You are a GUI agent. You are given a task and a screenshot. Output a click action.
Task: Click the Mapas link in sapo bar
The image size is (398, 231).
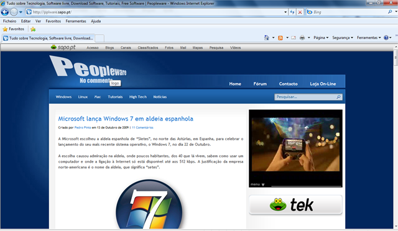click(198, 48)
